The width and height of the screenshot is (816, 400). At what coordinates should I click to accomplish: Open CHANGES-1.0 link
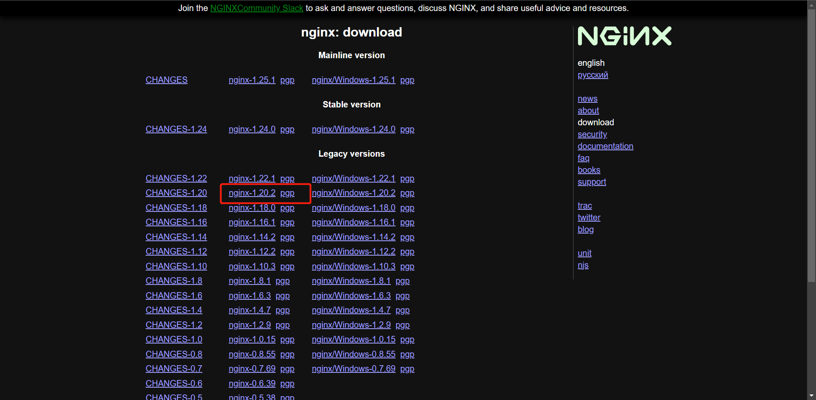[174, 339]
